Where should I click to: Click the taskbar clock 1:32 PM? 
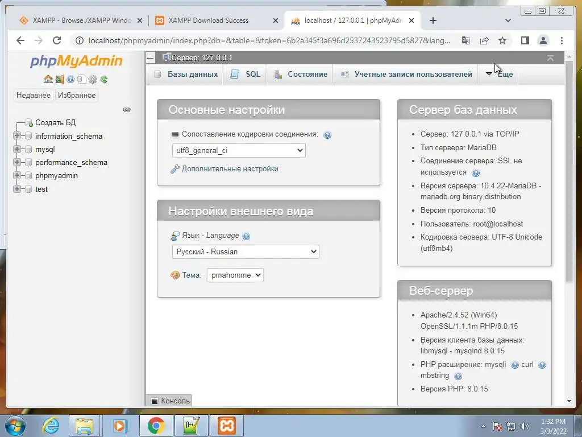(553, 422)
